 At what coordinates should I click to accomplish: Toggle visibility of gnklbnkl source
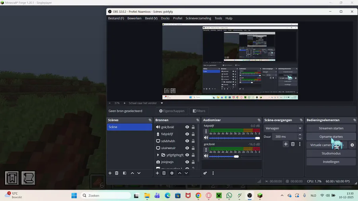click(187, 127)
